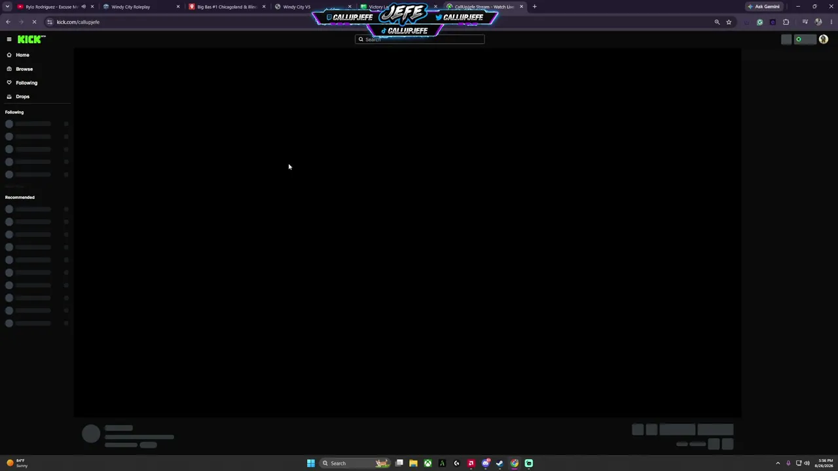Open Logitech G Hub from taskbar

456,463
